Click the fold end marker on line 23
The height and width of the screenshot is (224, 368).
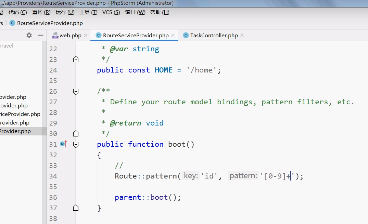click(x=76, y=60)
